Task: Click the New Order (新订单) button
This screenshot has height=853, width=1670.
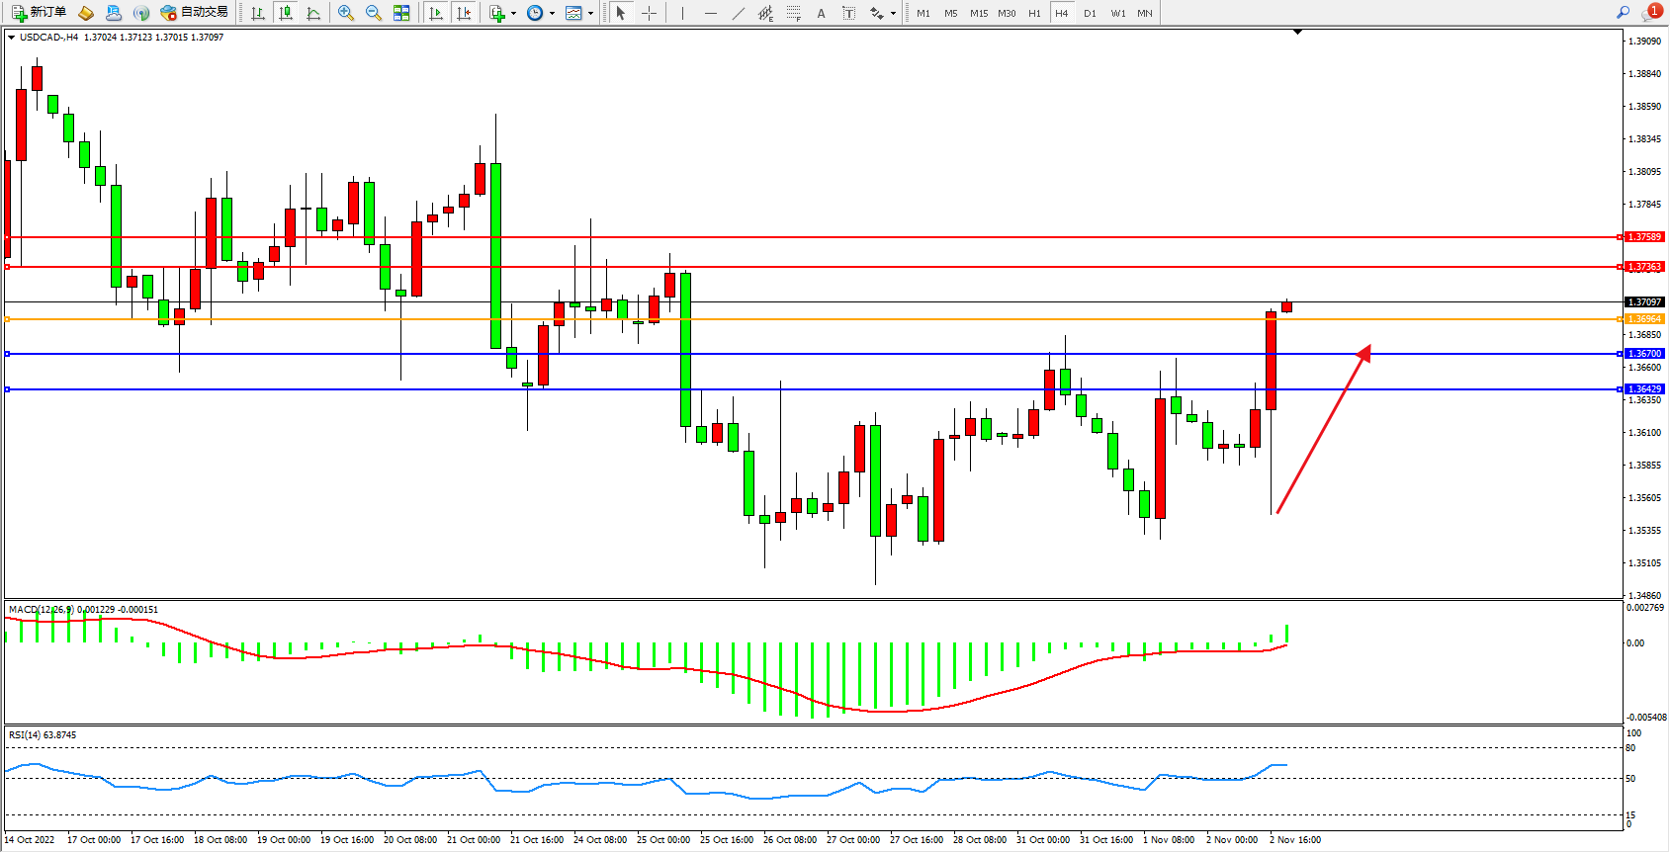Action: click(40, 13)
